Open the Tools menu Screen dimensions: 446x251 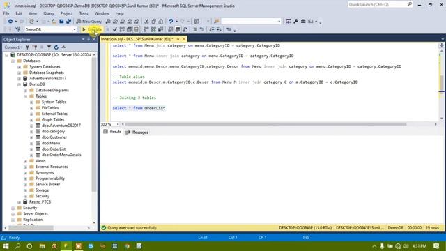click(84, 13)
